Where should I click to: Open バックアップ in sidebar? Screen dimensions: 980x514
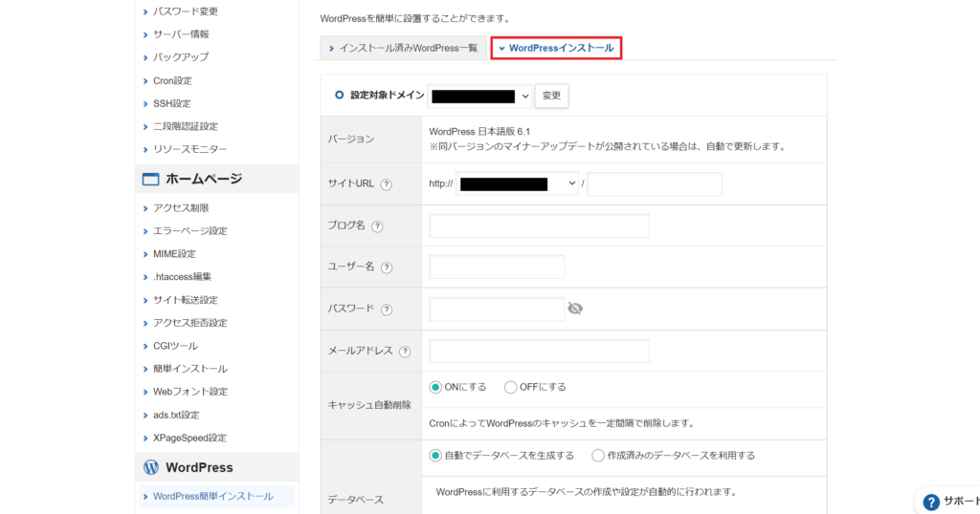pos(181,57)
